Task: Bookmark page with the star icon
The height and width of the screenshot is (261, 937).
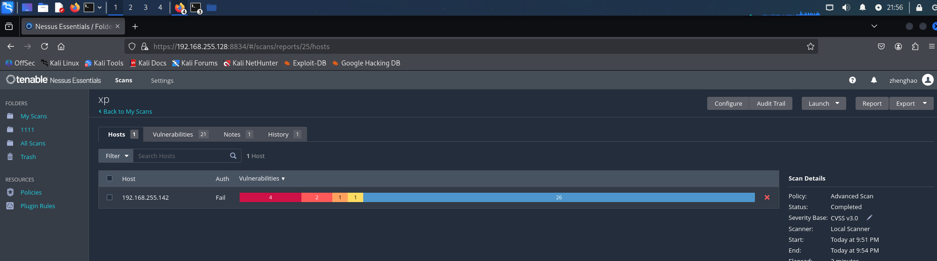Action: (811, 46)
